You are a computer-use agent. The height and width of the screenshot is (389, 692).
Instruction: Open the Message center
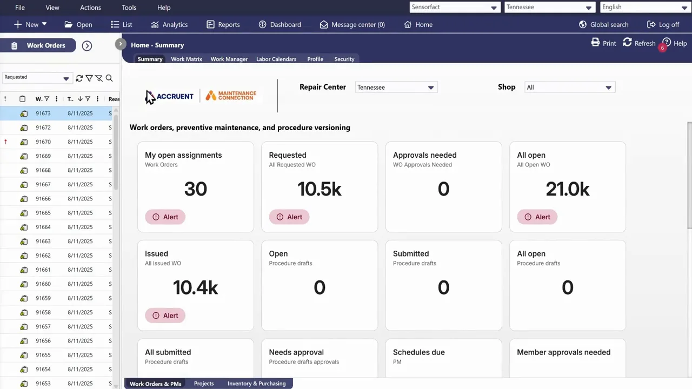(352, 24)
